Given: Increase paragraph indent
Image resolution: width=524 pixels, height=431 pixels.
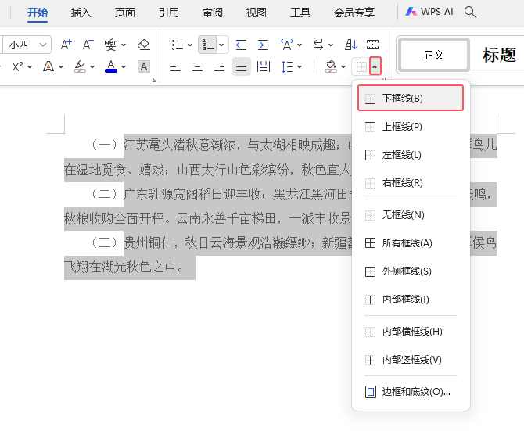Looking at the screenshot, I should pos(263,45).
